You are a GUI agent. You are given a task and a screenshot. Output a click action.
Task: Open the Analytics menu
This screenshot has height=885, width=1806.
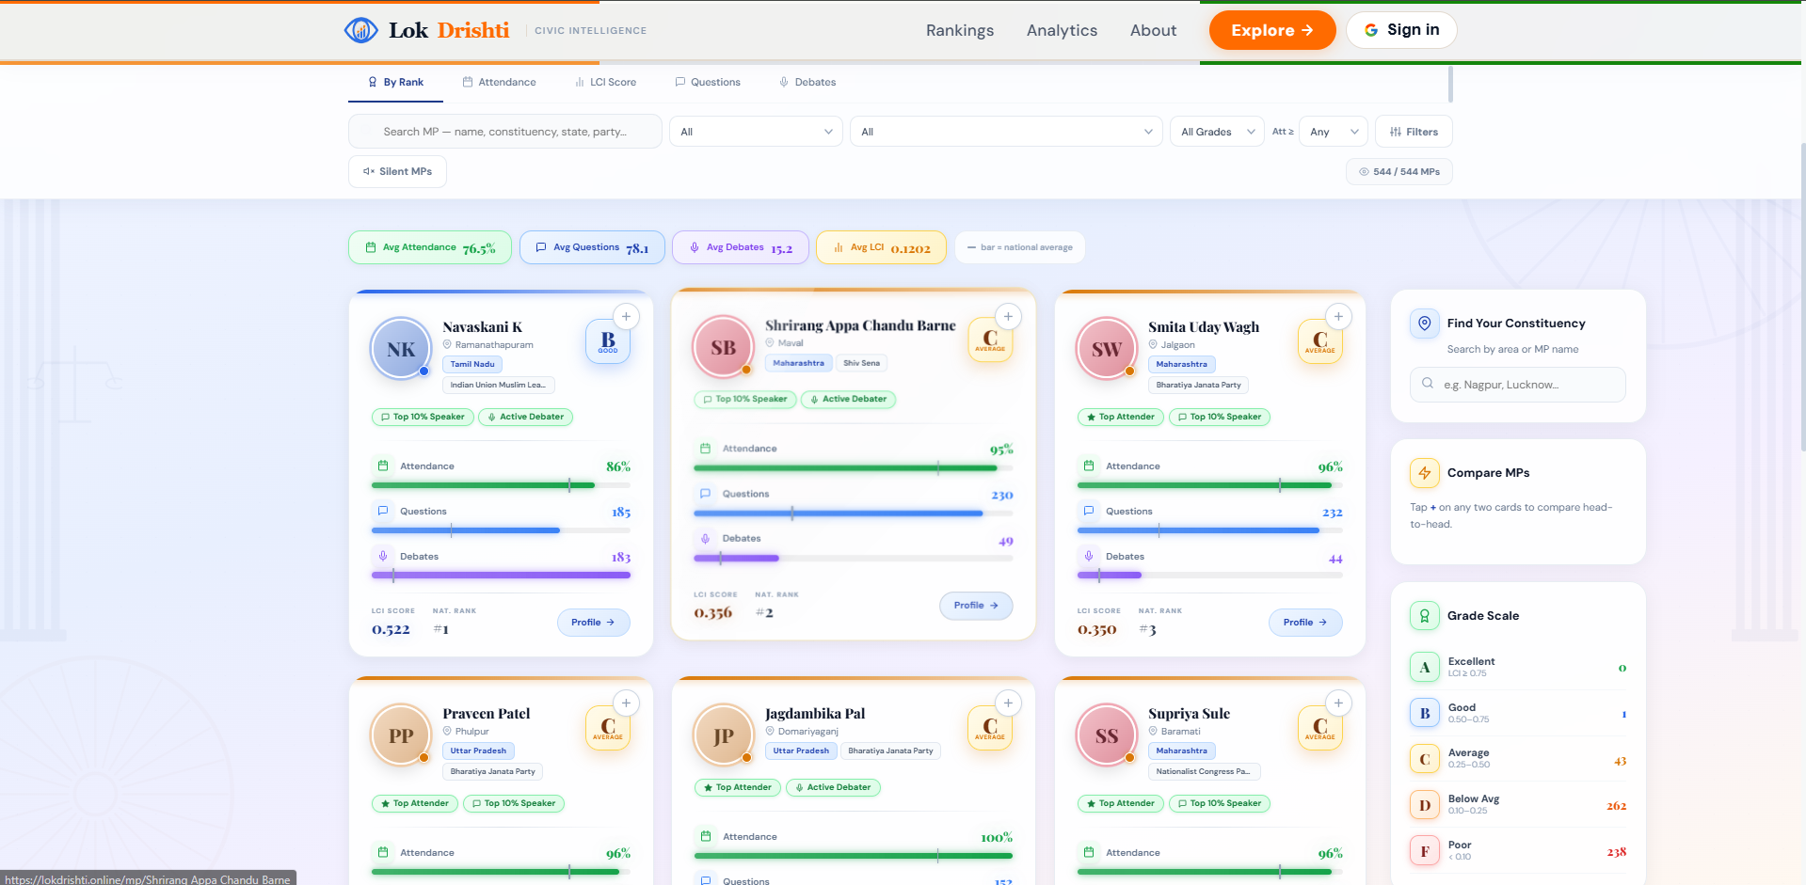tap(1062, 30)
